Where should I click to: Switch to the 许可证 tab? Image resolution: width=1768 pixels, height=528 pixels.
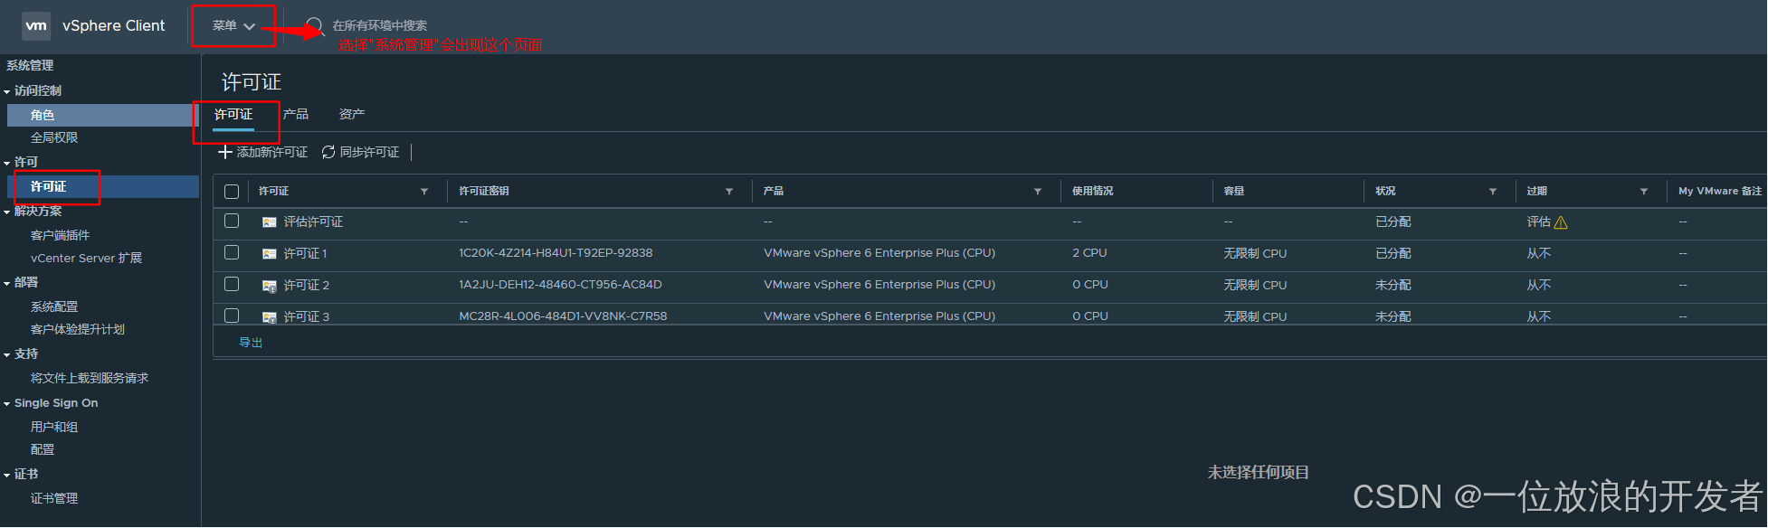(233, 115)
